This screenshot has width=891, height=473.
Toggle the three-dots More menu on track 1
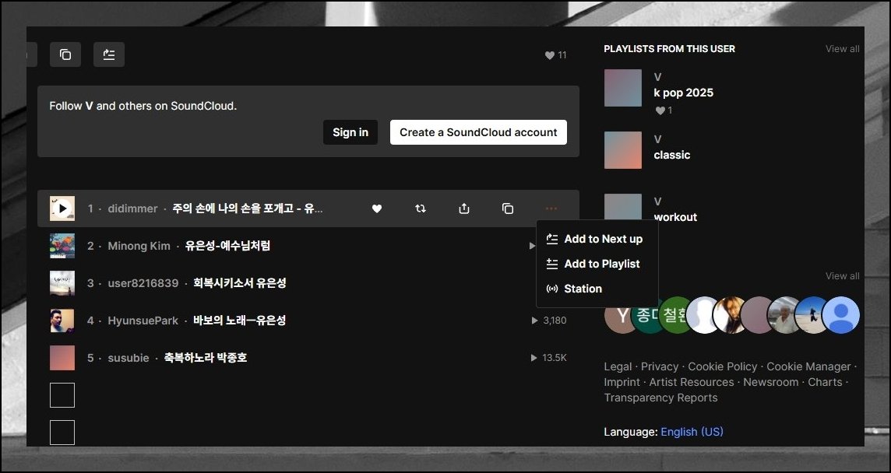551,208
